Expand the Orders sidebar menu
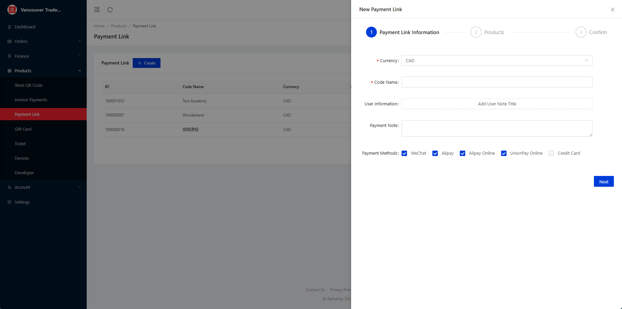 43,42
